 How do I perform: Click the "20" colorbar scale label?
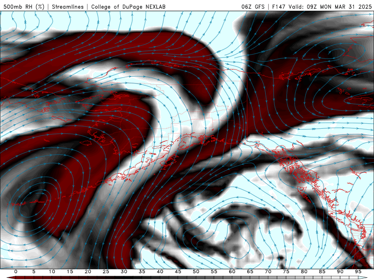click(88, 272)
